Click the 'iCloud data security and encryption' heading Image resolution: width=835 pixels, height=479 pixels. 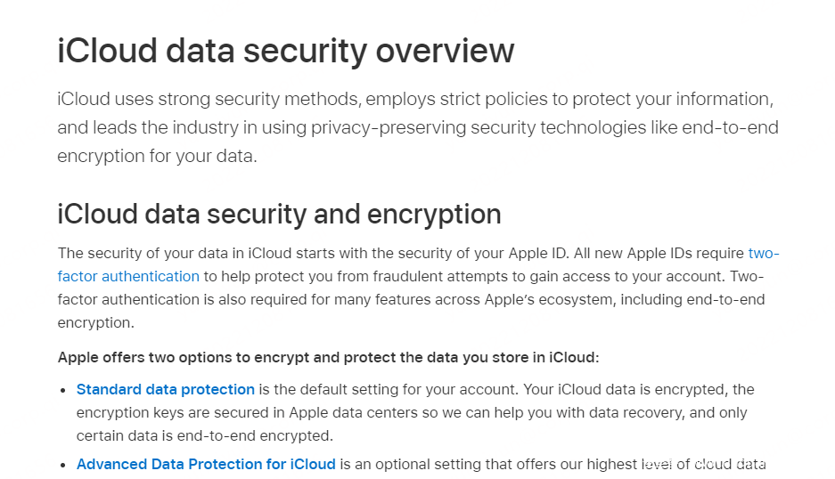(279, 215)
